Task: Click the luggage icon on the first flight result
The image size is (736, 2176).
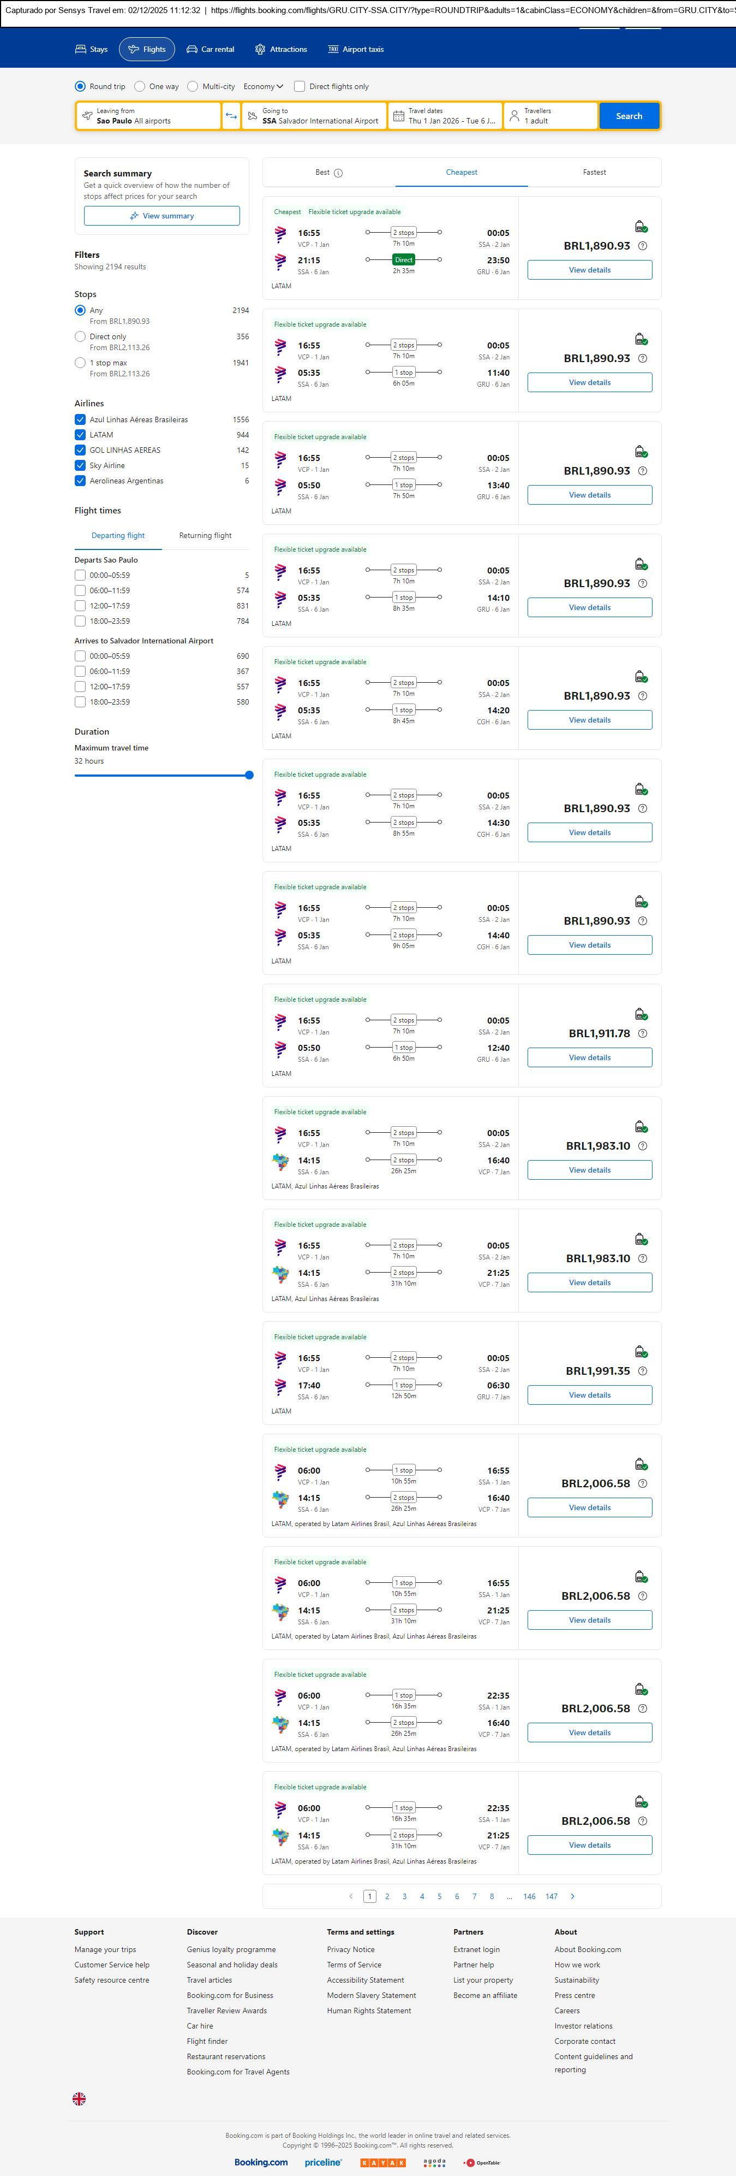Action: 641,226
